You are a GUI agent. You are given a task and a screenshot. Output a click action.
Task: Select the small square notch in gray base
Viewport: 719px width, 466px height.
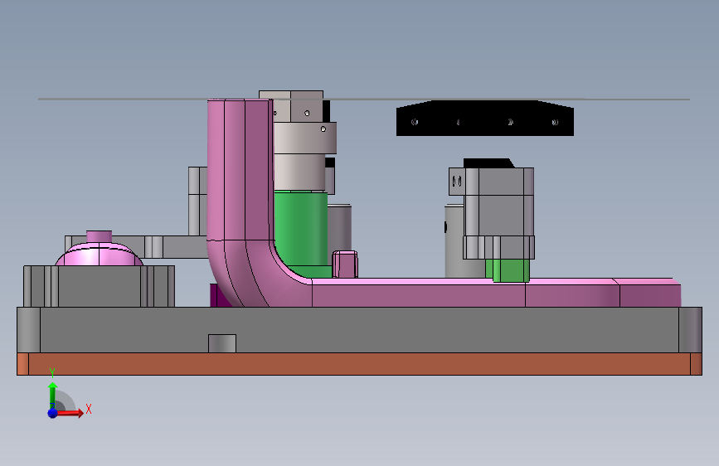tap(222, 343)
